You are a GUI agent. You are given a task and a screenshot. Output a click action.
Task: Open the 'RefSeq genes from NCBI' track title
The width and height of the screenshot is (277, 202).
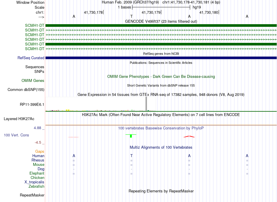(x=161, y=54)
